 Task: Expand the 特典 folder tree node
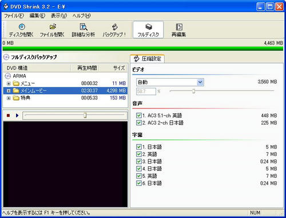coord(9,98)
